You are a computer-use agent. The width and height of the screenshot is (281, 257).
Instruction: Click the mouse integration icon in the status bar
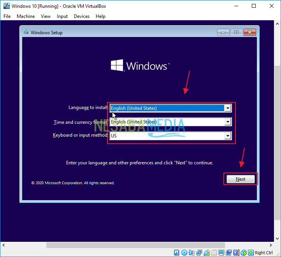244,253
